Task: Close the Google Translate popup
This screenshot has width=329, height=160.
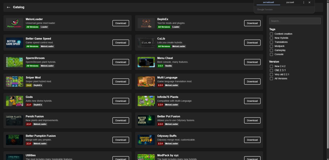Action: pos(309,2)
